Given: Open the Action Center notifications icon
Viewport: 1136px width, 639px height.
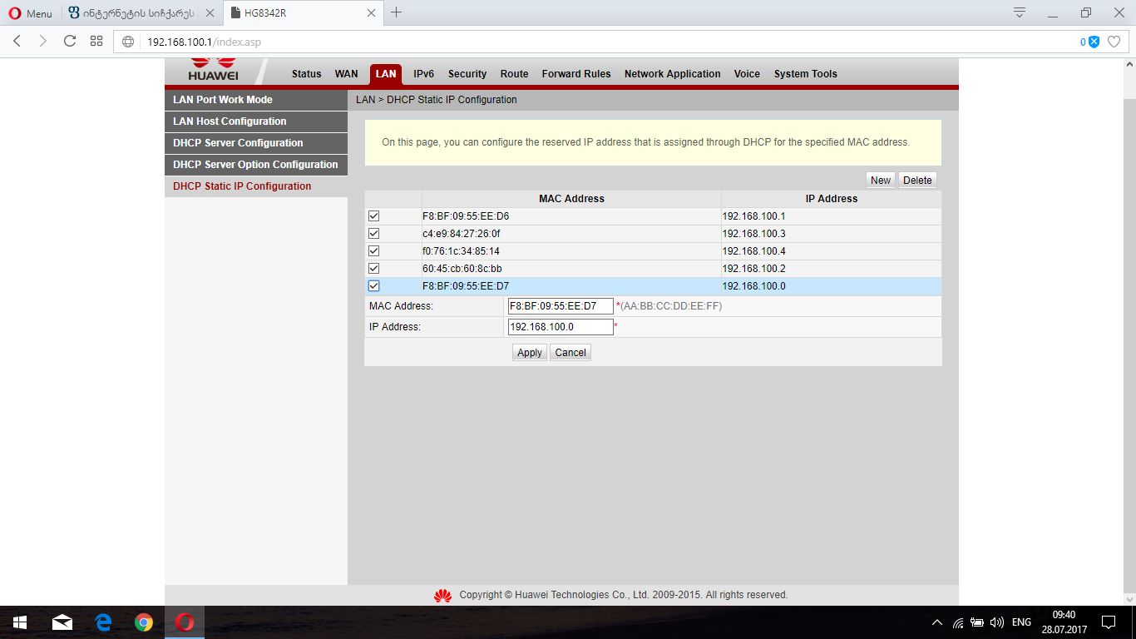Looking at the screenshot, I should (1109, 622).
